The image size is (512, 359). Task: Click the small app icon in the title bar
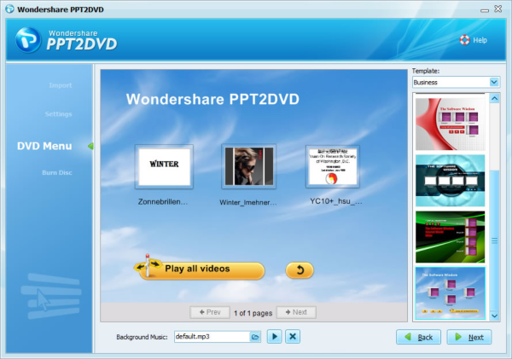[x=9, y=9]
